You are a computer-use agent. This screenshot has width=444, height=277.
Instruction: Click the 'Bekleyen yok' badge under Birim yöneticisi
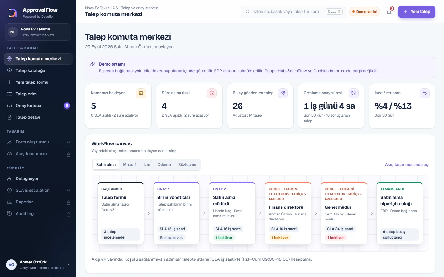(171, 238)
